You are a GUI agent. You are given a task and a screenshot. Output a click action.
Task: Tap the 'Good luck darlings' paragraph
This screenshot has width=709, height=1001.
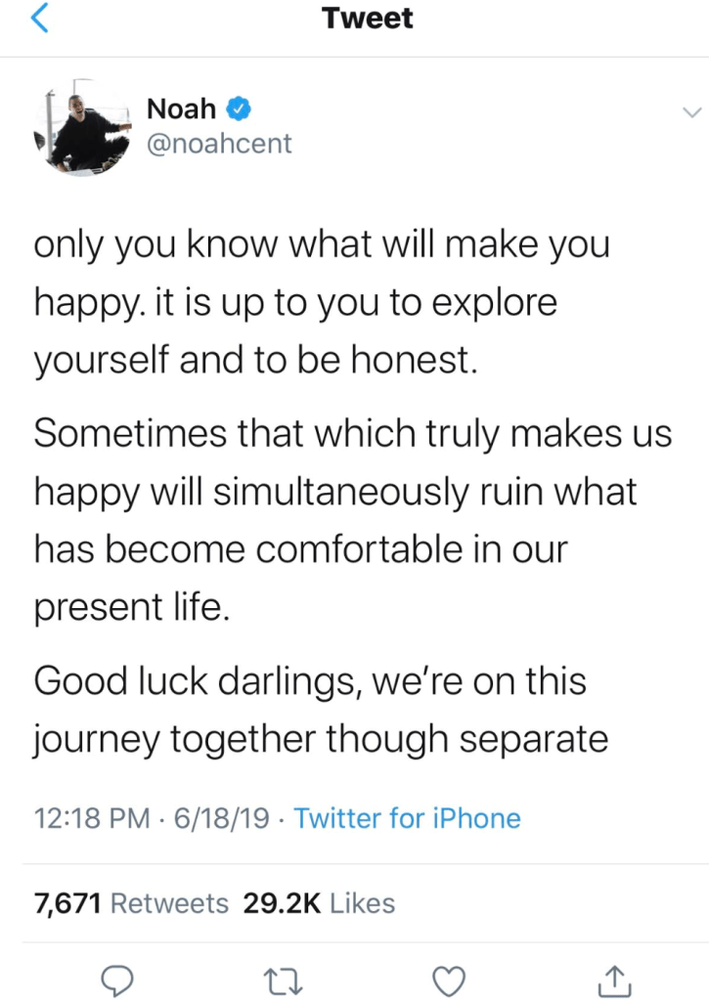click(323, 711)
